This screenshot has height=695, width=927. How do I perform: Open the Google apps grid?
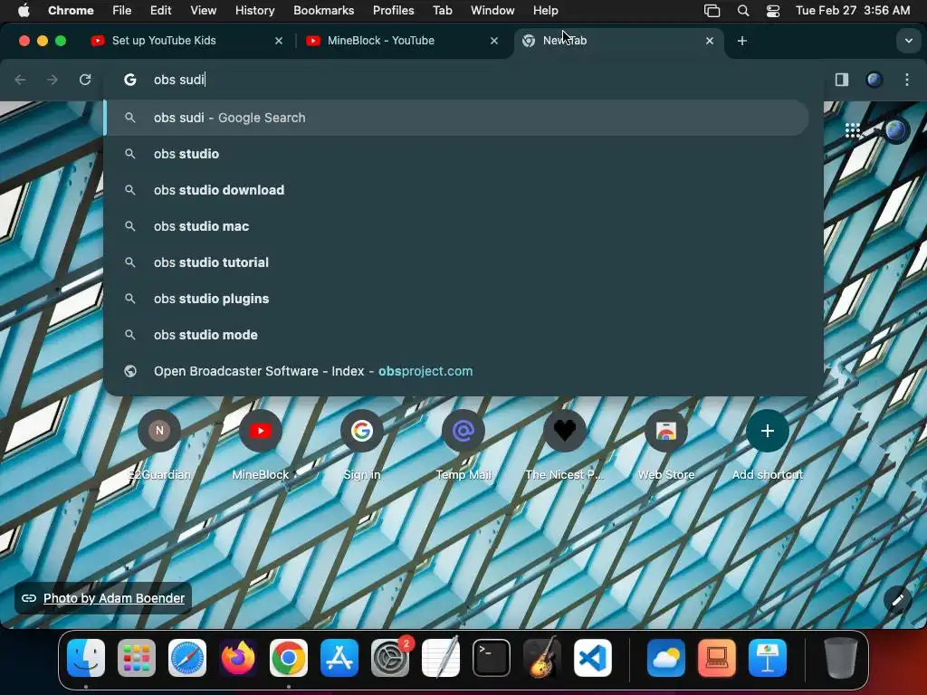[853, 130]
